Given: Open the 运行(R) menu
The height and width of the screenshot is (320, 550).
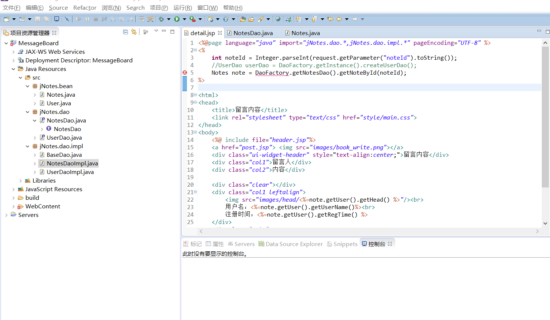Looking at the screenshot, I should [183, 7].
